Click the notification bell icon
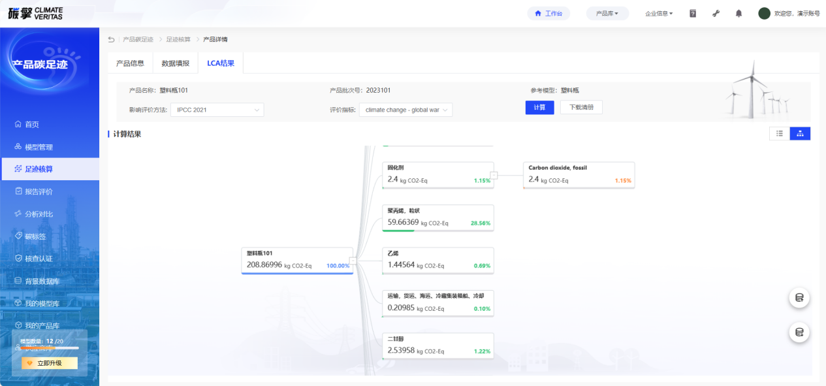Image resolution: width=826 pixels, height=386 pixels. (739, 13)
